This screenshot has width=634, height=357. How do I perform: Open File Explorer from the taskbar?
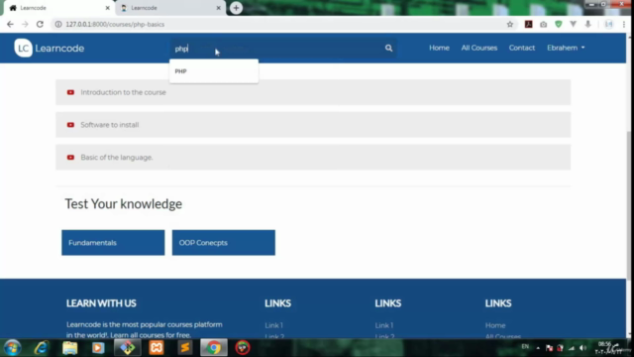click(x=69, y=348)
